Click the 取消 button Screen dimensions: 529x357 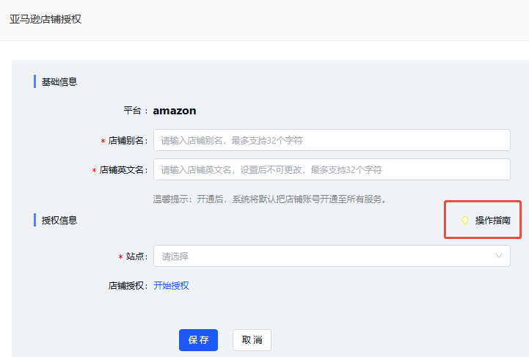click(x=252, y=340)
